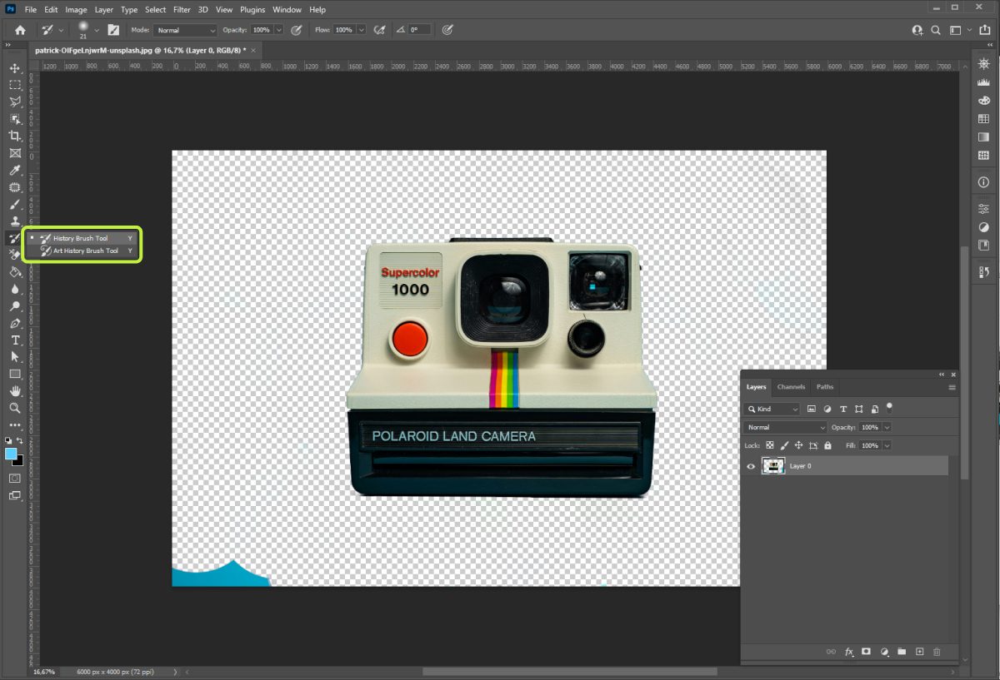Add layer mask button
This screenshot has height=680, width=1000.
click(x=867, y=652)
